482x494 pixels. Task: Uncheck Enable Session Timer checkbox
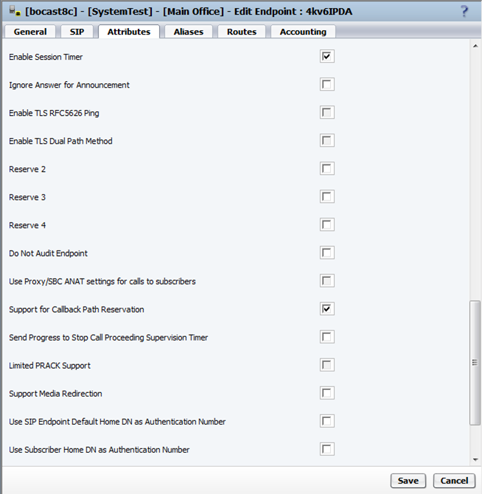tap(326, 56)
